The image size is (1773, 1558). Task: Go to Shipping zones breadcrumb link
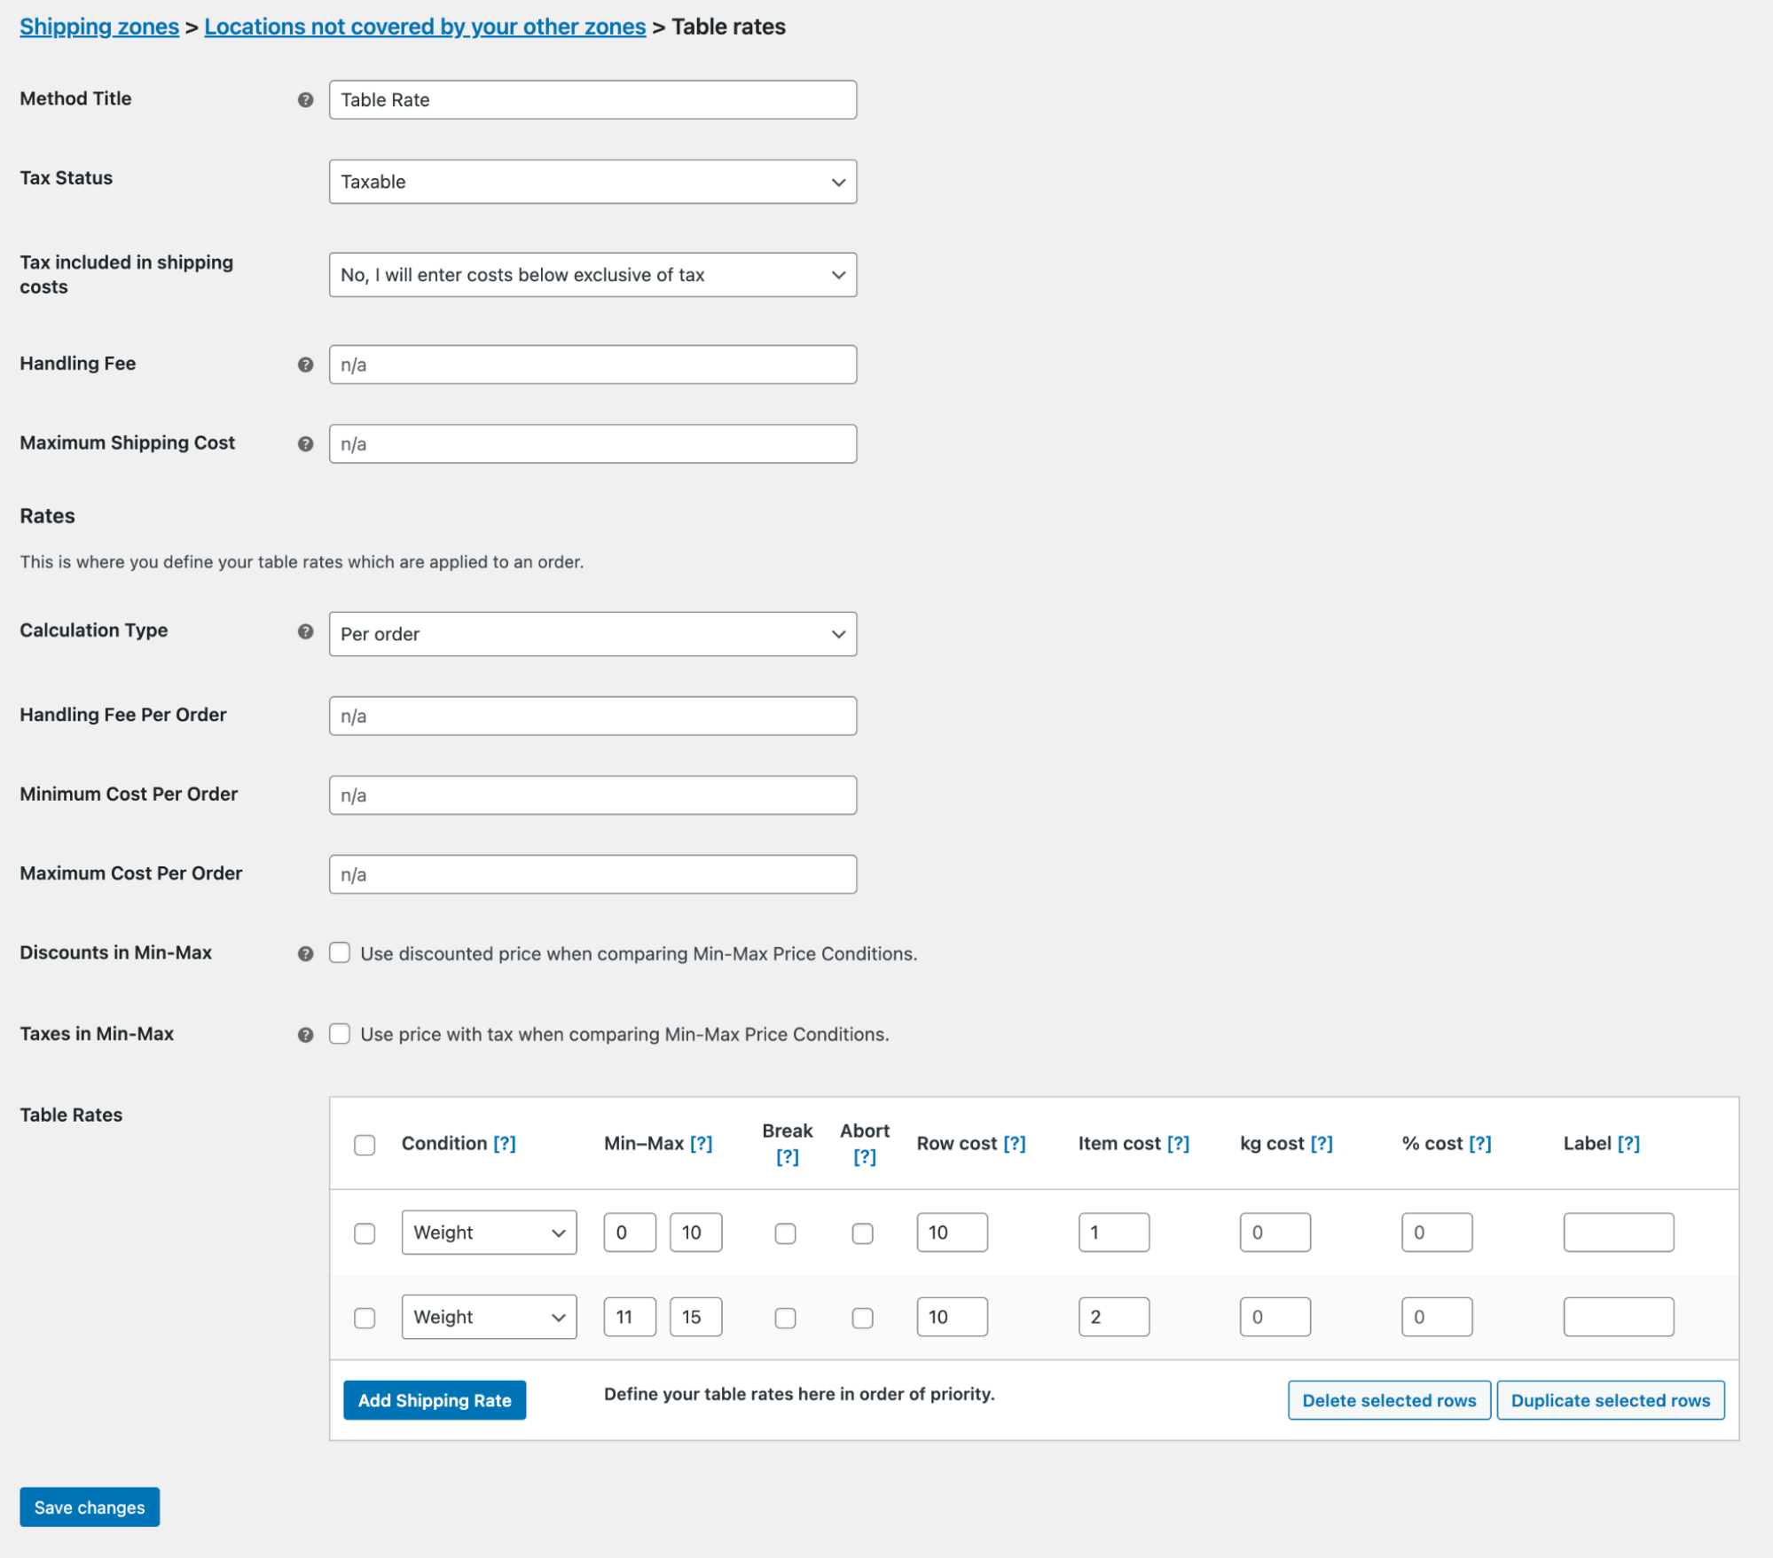[x=99, y=27]
